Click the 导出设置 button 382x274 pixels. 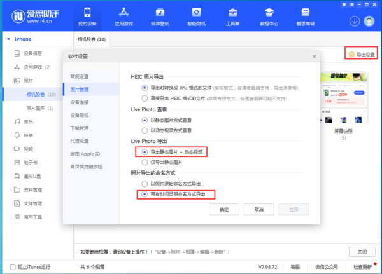point(361,54)
